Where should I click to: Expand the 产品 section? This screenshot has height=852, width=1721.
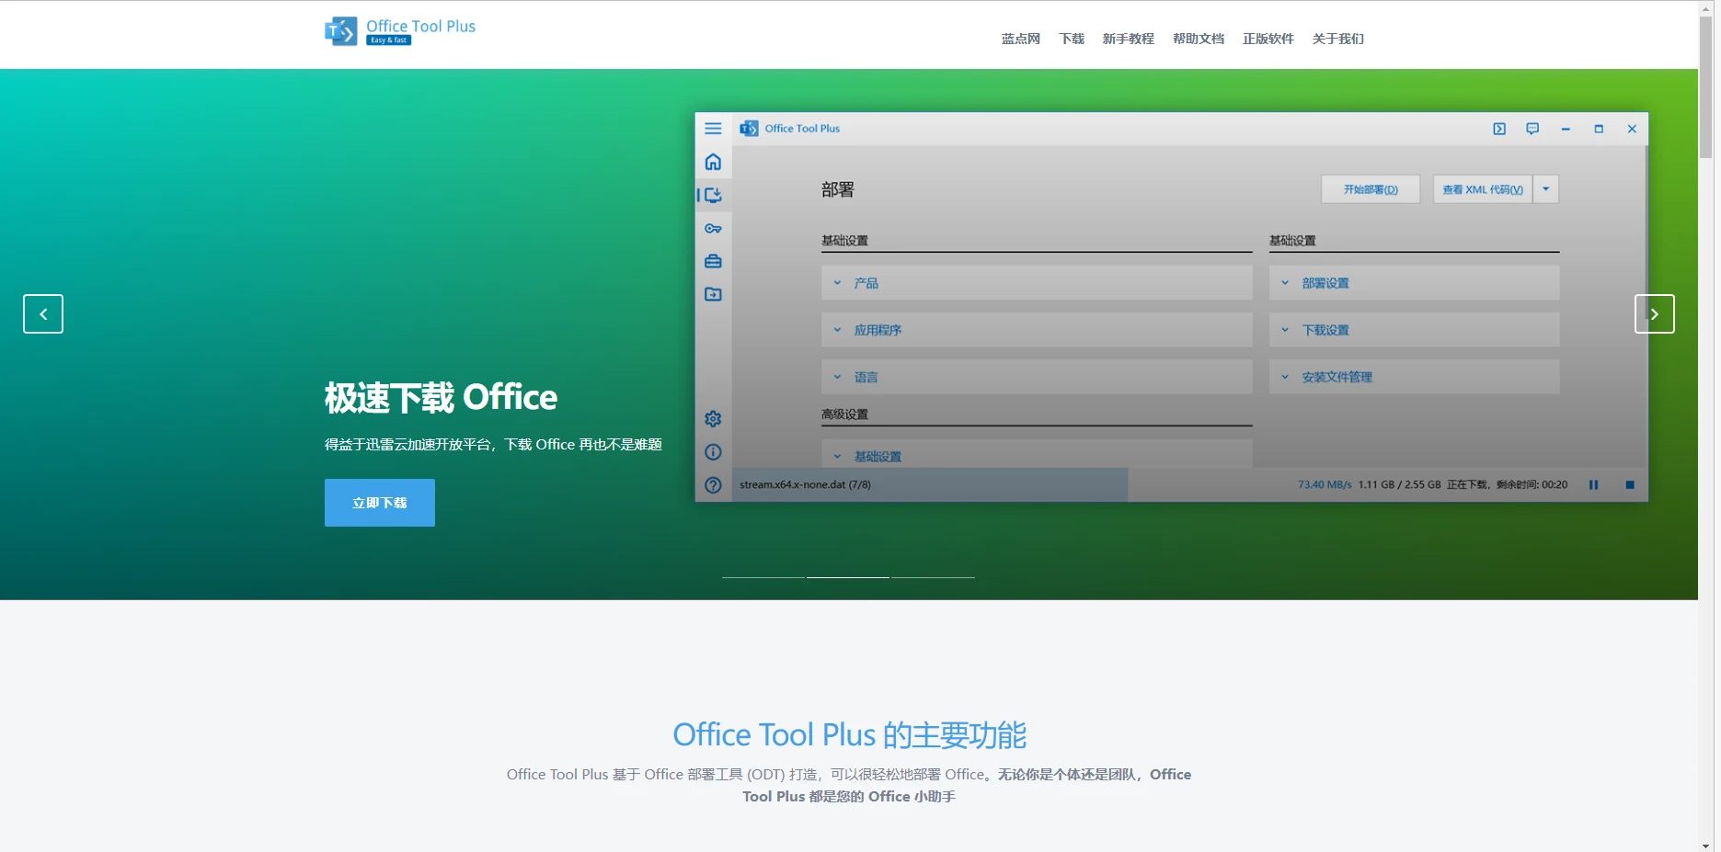[1037, 283]
